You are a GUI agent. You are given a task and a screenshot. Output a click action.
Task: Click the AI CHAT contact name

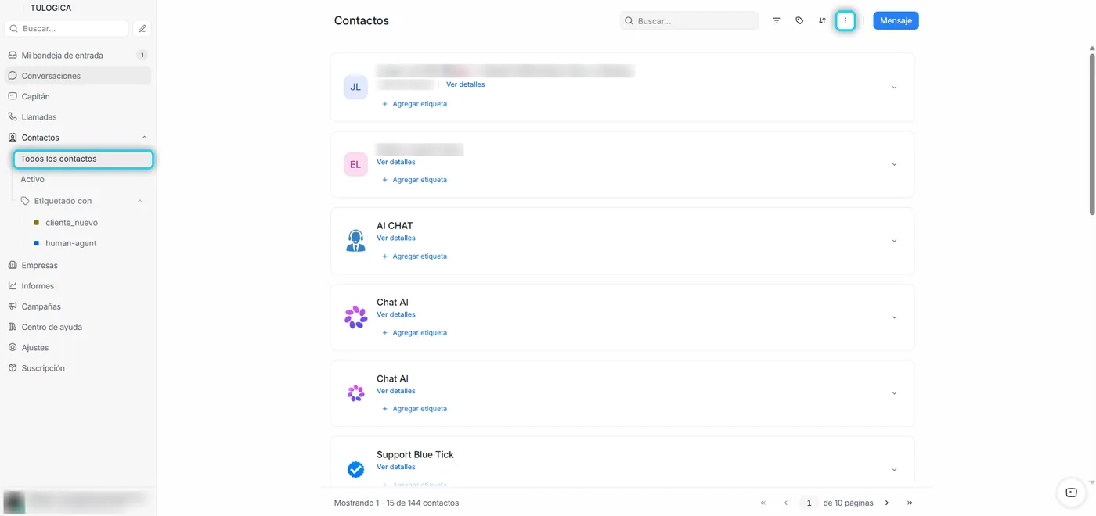click(x=395, y=226)
